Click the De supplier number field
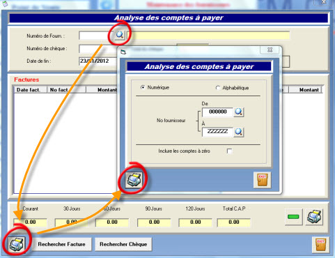The image size is (335, 258). pyautogui.click(x=217, y=112)
